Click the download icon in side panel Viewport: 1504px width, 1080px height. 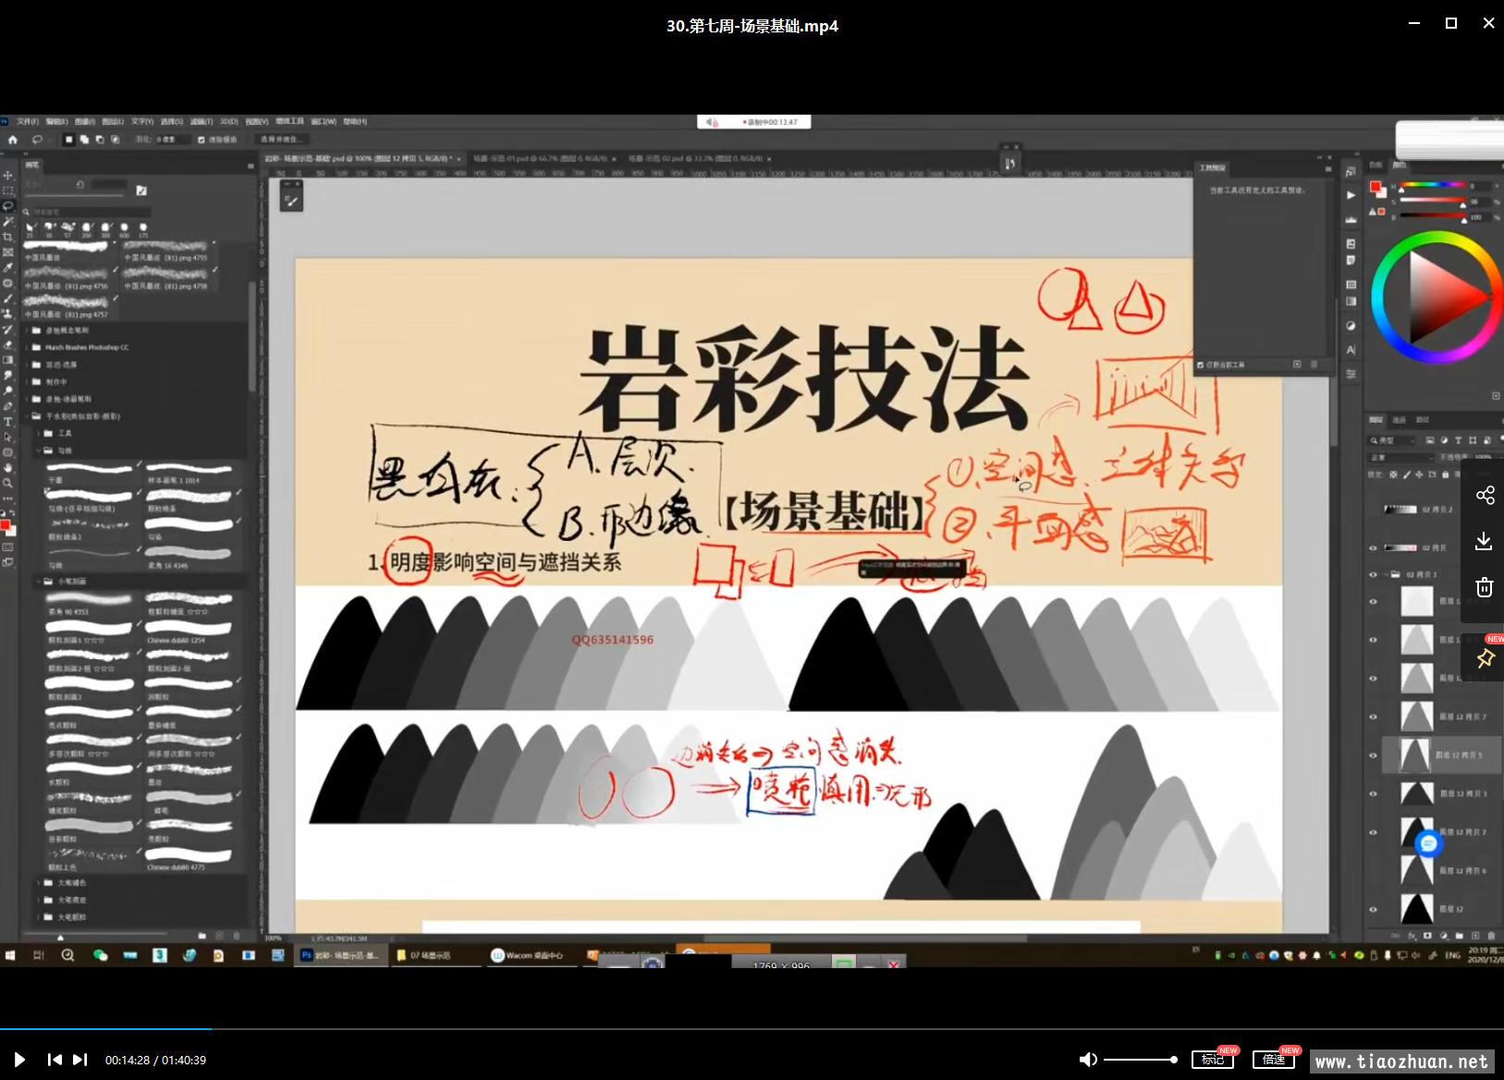coord(1485,541)
